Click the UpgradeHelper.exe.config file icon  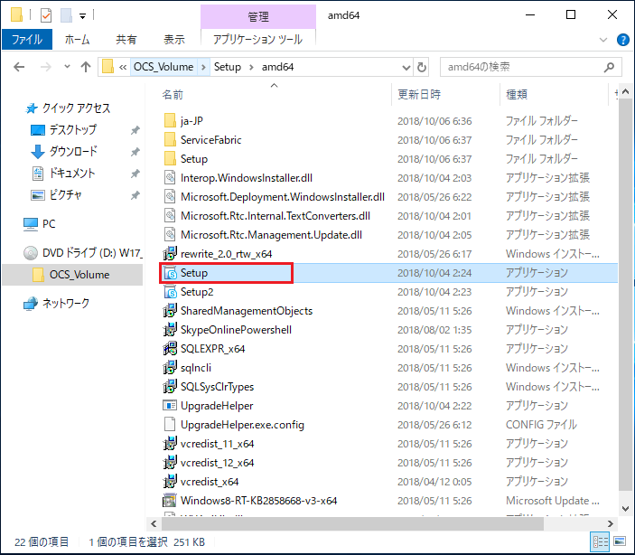coord(170,425)
